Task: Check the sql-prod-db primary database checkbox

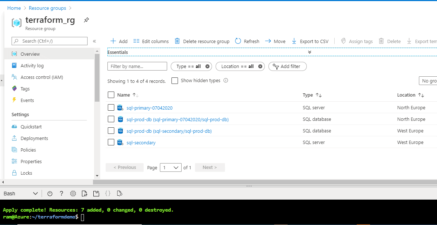Action: [111, 119]
